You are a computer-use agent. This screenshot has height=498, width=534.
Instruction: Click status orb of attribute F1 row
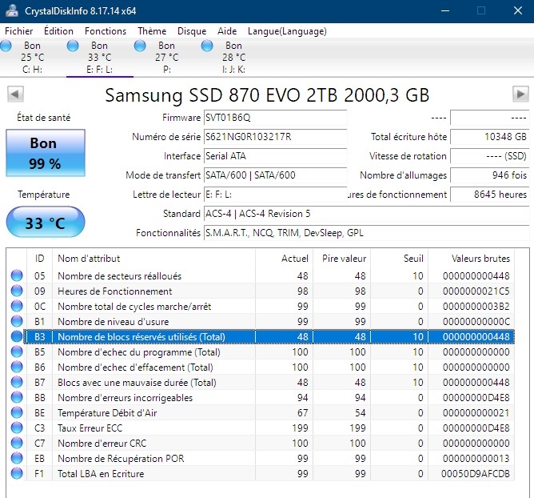coord(17,473)
